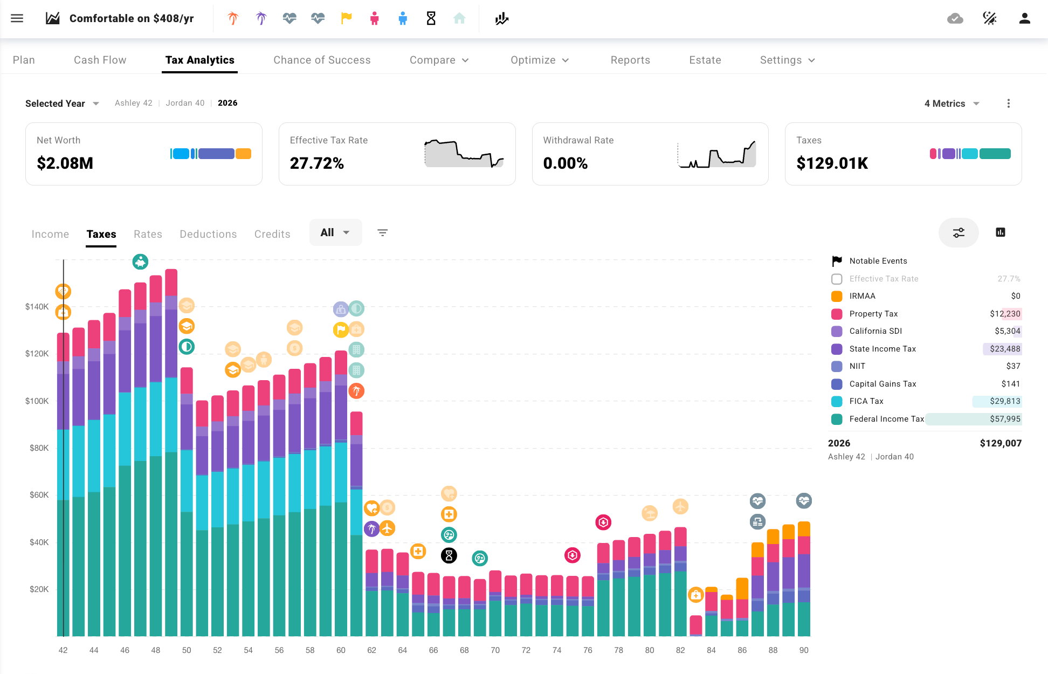Select the blue person icon
Viewport: 1048px width, 674px height.
403,18
